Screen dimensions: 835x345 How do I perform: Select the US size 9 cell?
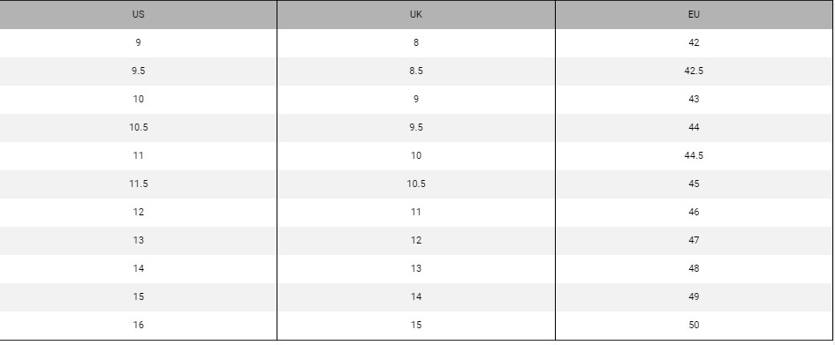tap(139, 43)
